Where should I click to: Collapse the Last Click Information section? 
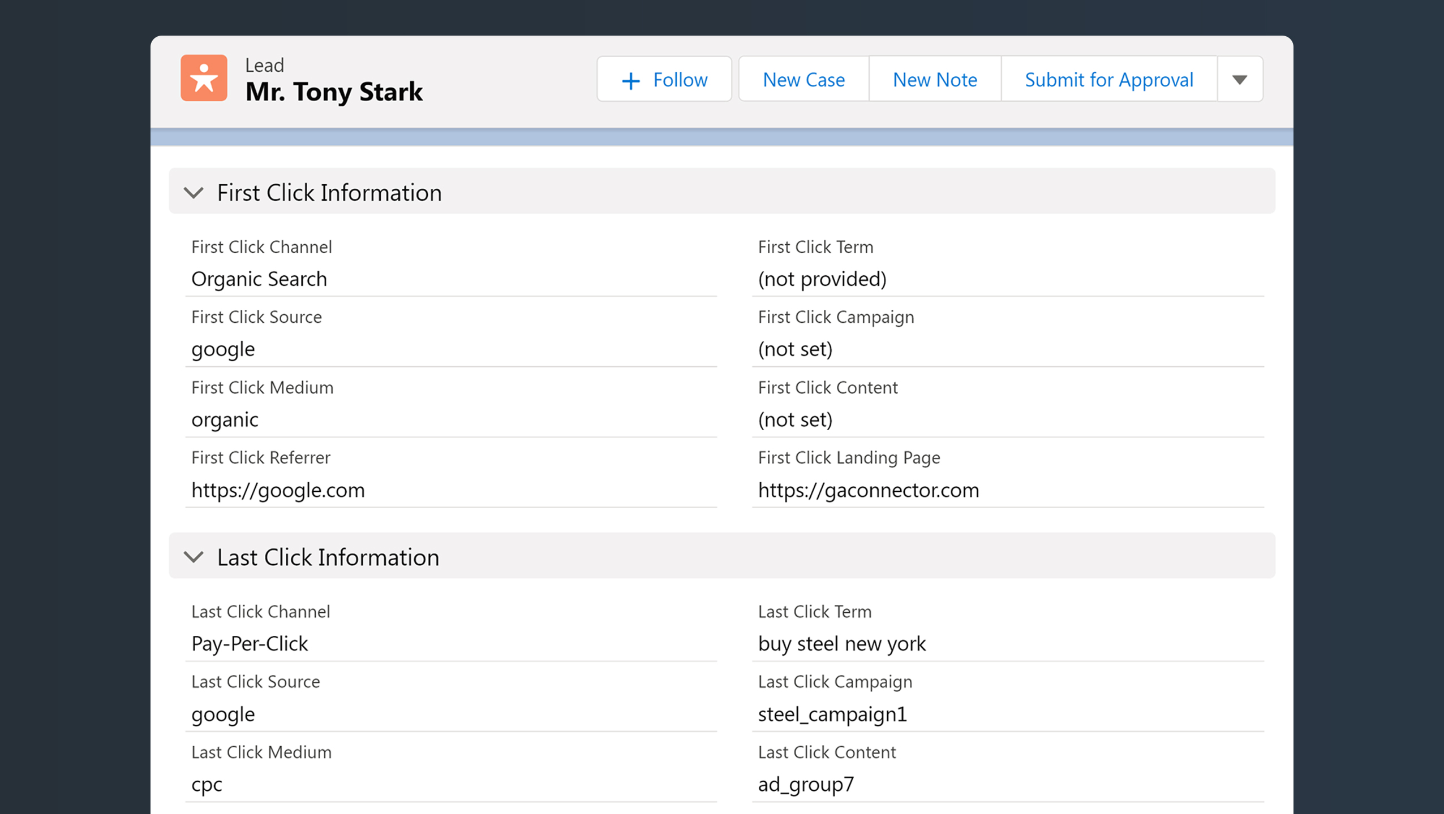[194, 557]
